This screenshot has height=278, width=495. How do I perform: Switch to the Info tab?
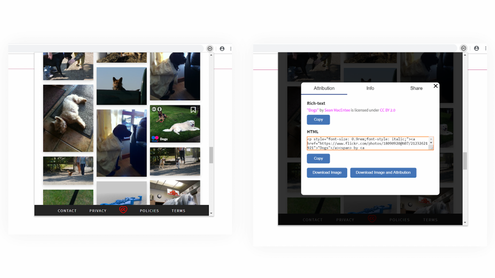click(370, 88)
